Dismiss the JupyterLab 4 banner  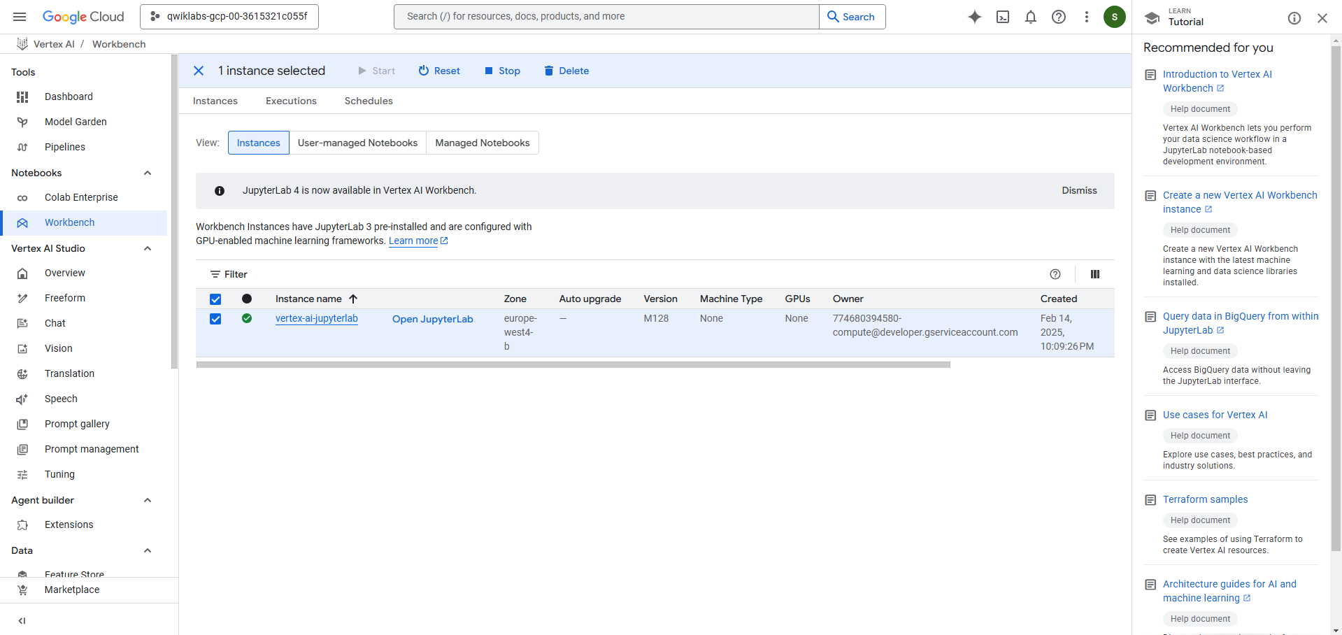point(1079,190)
